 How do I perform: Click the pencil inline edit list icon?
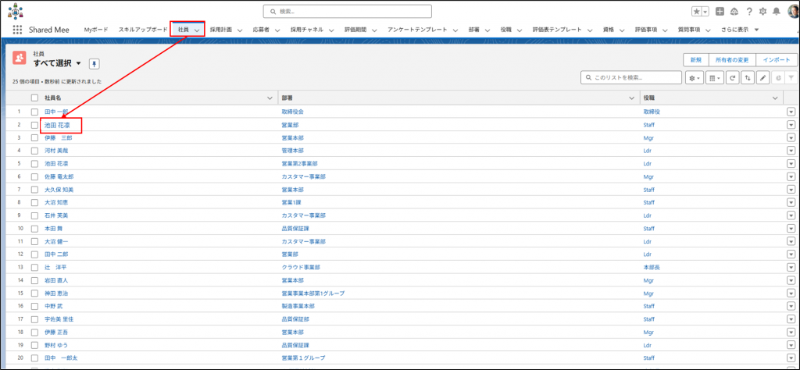click(763, 78)
